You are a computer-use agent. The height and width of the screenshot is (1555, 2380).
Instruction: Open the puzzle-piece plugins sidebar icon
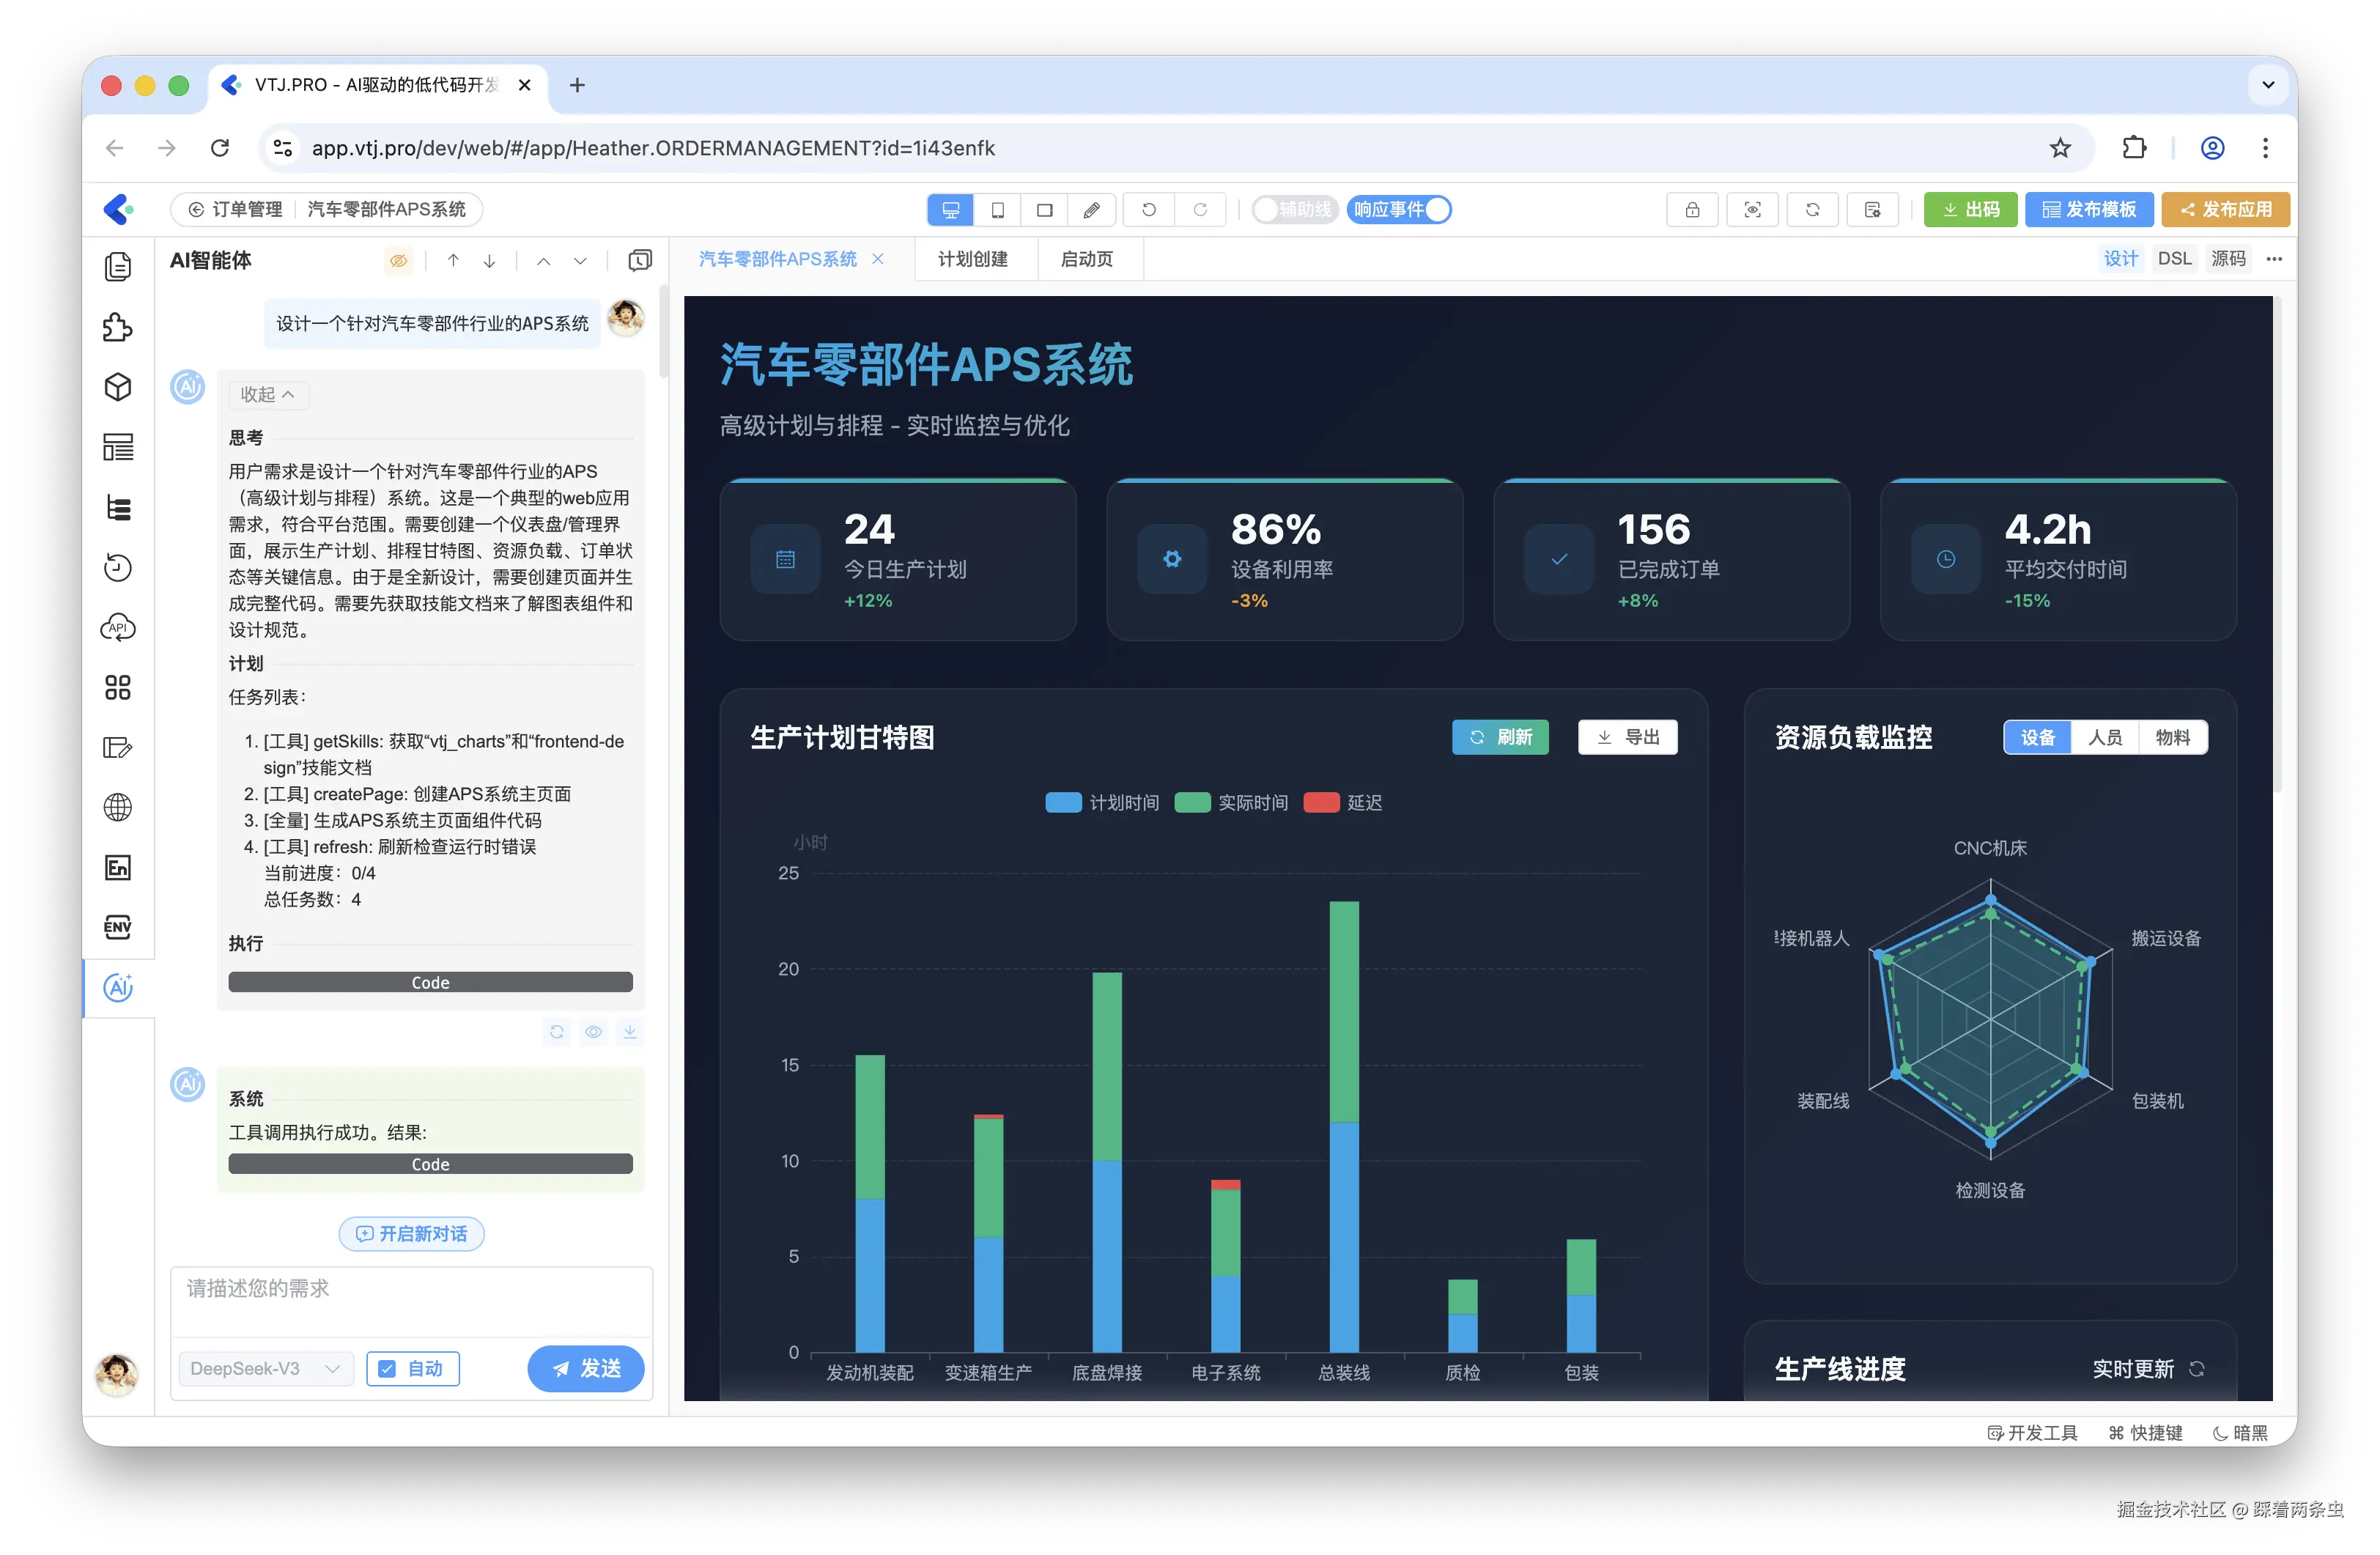tap(118, 327)
